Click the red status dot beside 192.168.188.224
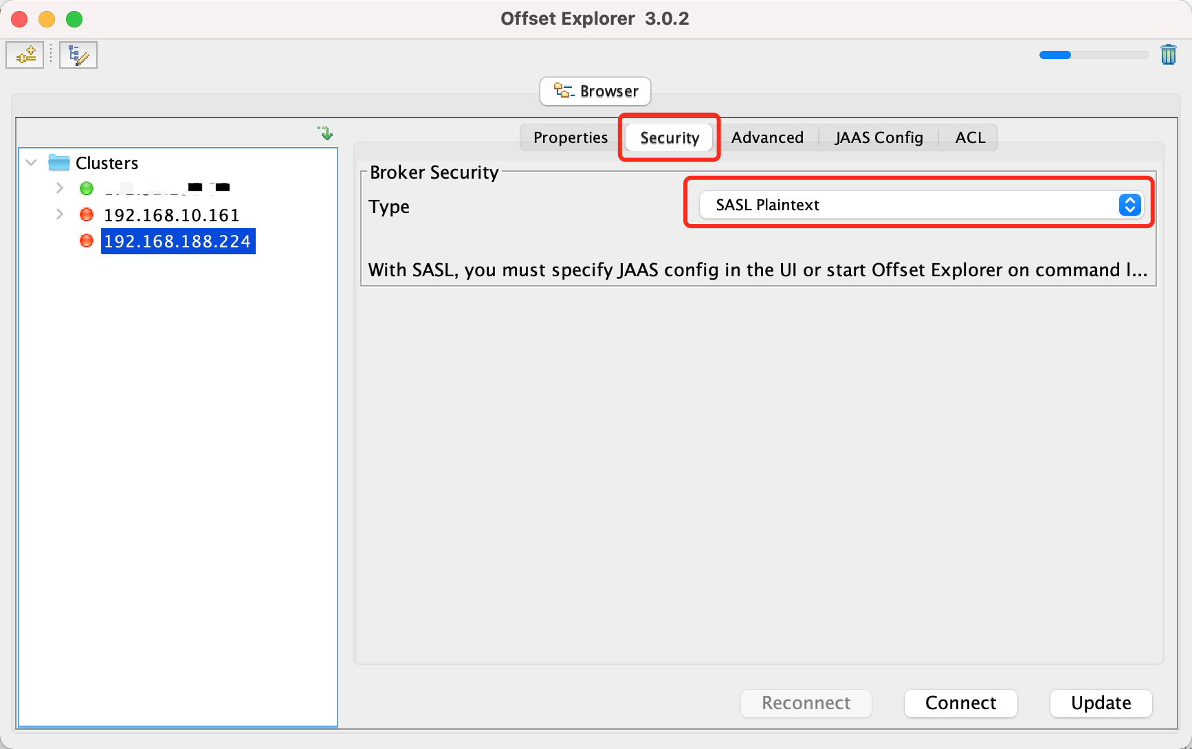Viewport: 1192px width, 749px height. 87,241
